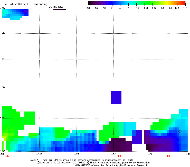Image resolution: width=190 pixels, height=167 pixels.
Task: Click the -66 latitude axis label
Action: 2,87
